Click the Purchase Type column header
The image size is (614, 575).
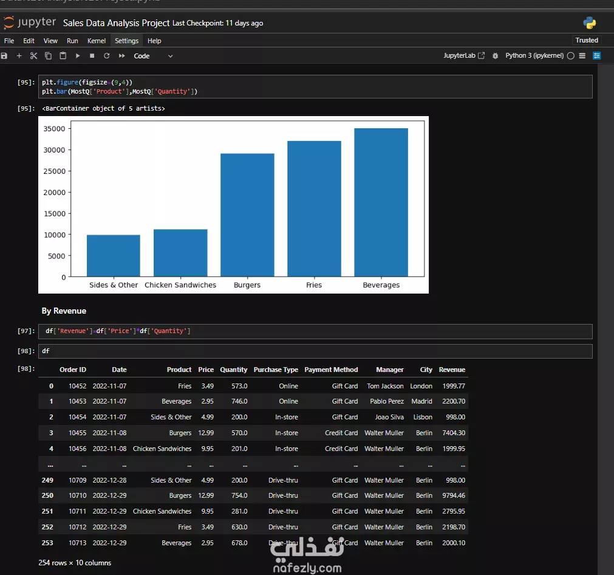(x=276, y=370)
